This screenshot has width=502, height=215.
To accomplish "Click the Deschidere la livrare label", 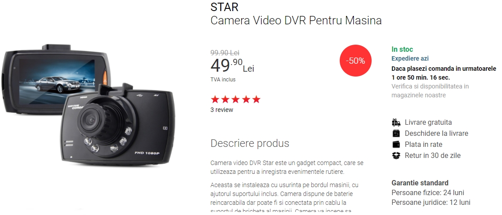I will (436, 133).
